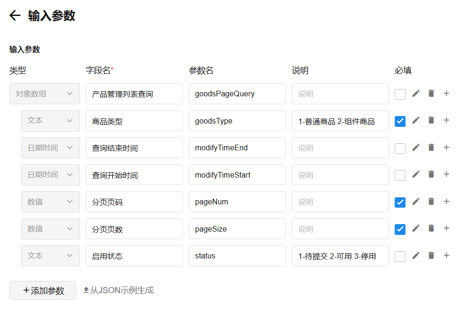Focus the 分页页数 field name input
This screenshot has width=458, height=319.
[134, 229]
